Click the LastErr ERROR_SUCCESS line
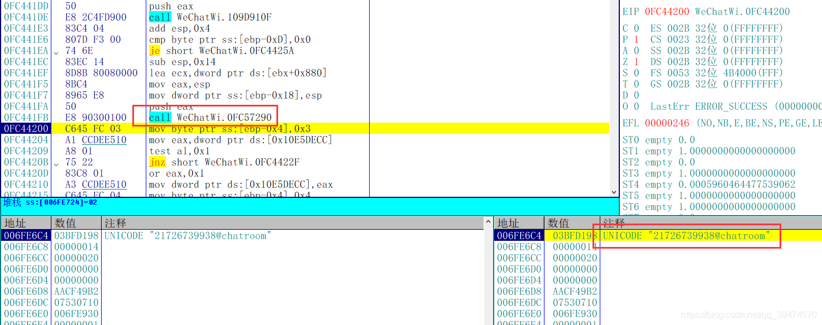 (x=736, y=106)
